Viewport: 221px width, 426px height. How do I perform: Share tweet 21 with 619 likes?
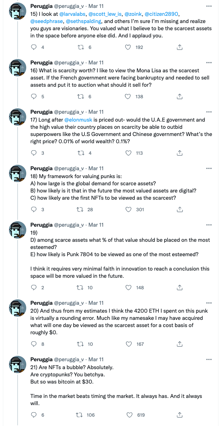179,415
